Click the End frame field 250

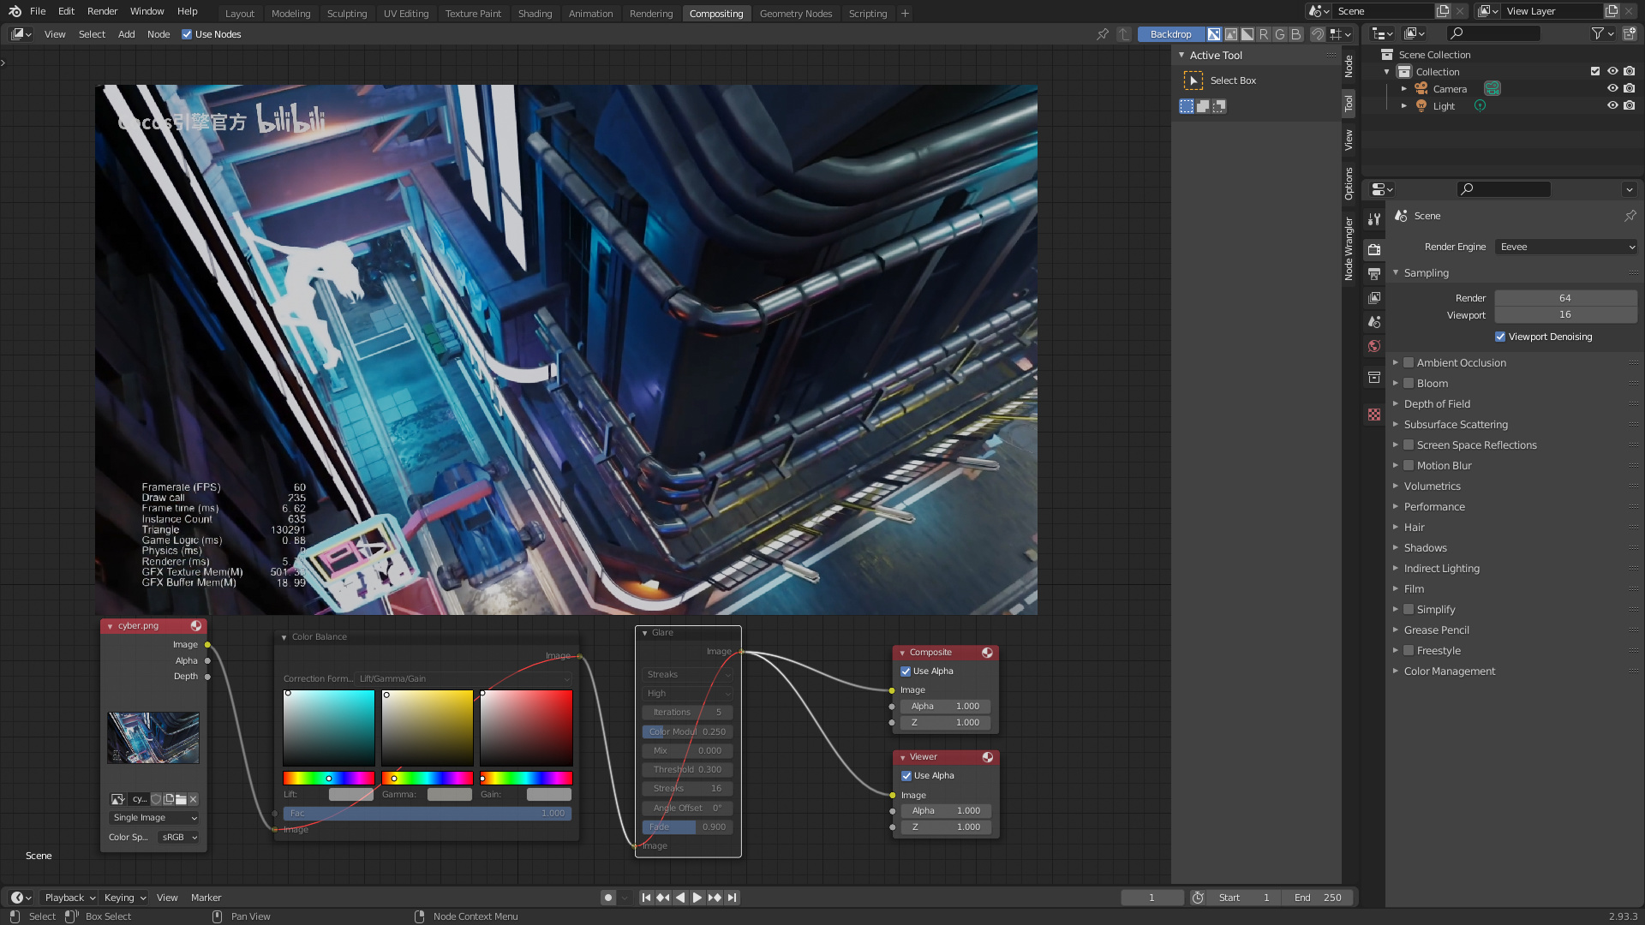pos(1318,898)
